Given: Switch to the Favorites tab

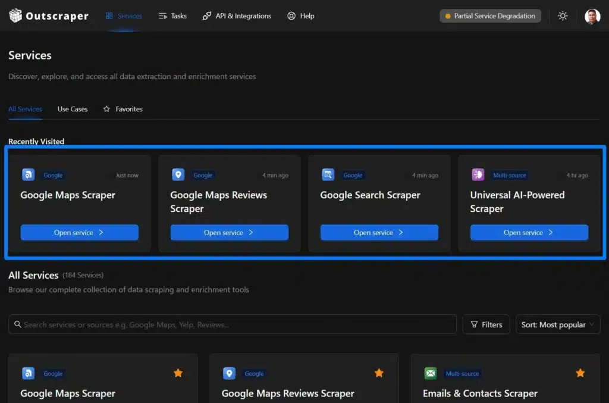Looking at the screenshot, I should (127, 109).
